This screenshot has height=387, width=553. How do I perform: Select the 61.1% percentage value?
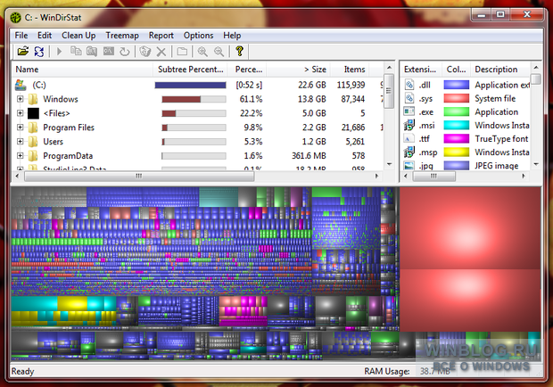(251, 99)
